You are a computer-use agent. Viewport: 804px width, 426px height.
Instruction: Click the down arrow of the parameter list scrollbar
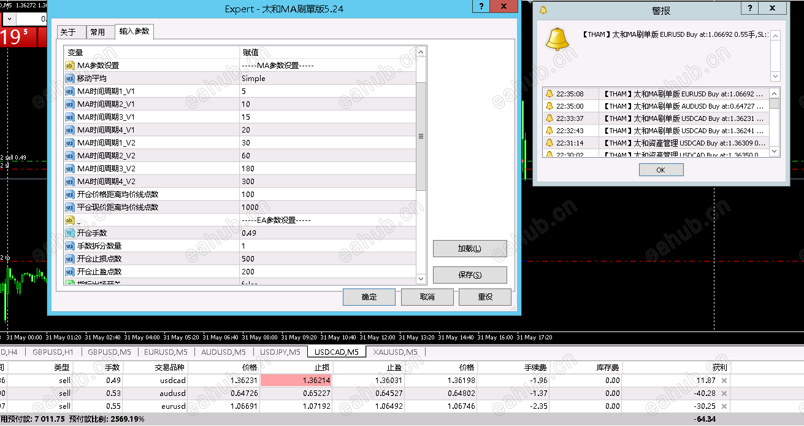tap(421, 279)
